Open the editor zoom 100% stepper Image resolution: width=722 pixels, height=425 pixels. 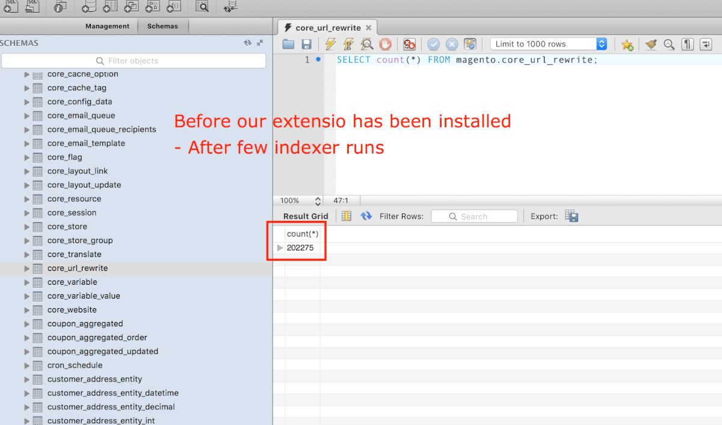[318, 200]
